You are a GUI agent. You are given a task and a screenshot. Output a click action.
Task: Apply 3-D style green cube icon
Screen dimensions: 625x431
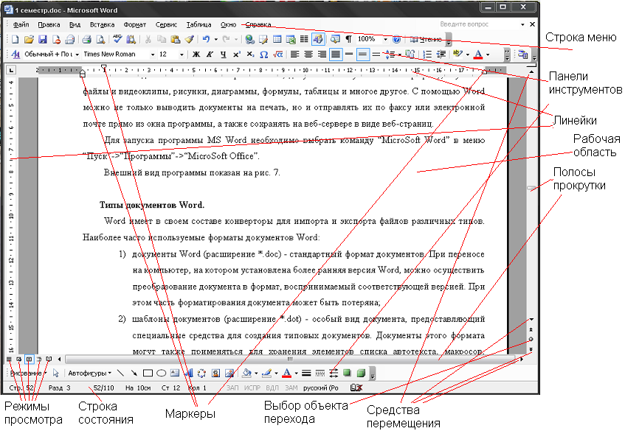pyautogui.click(x=361, y=374)
